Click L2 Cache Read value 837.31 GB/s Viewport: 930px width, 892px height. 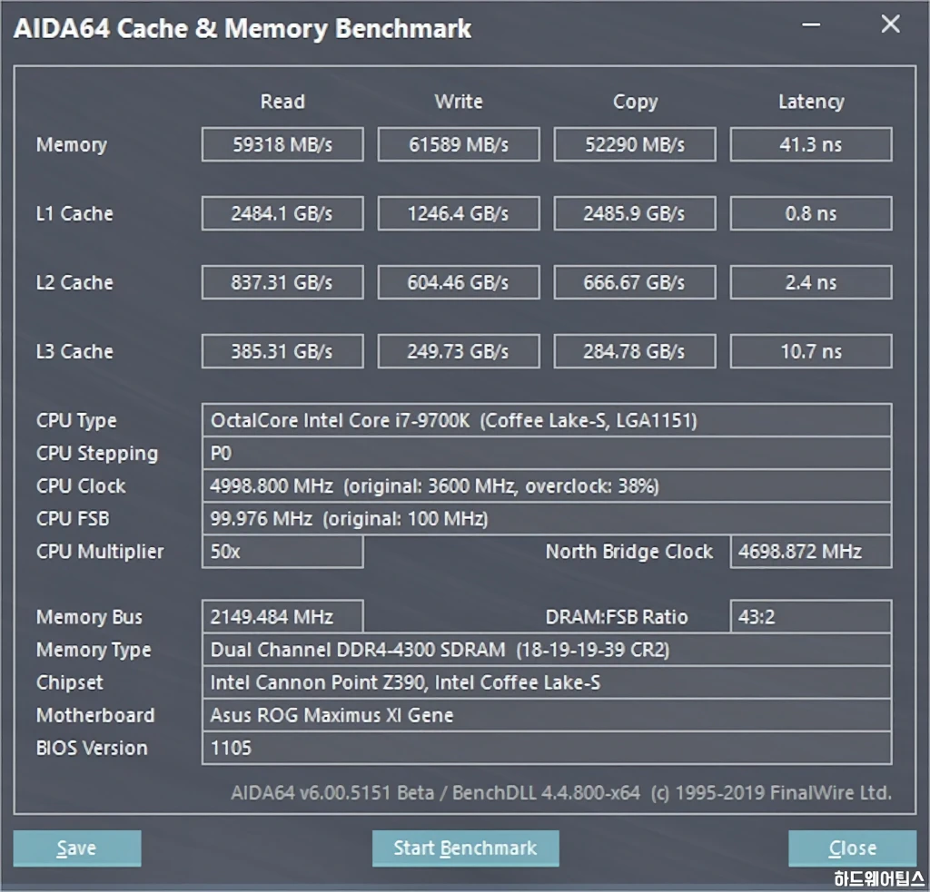(282, 283)
